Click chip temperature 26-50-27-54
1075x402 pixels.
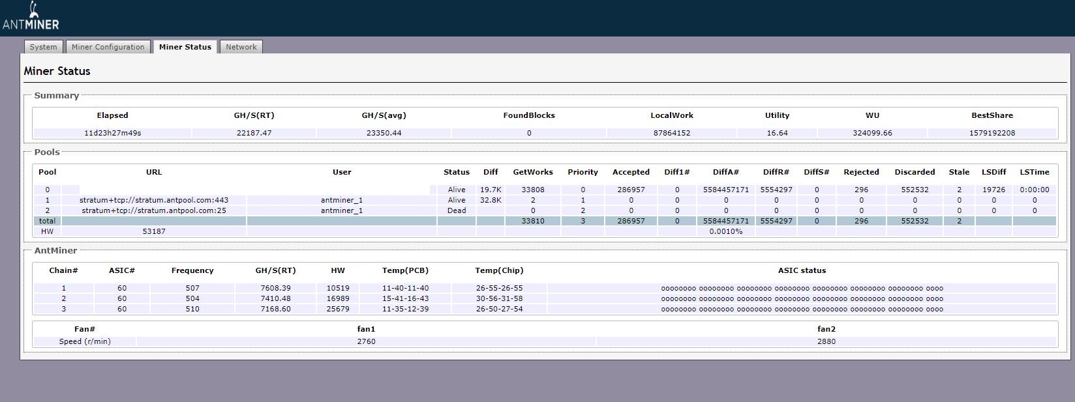(x=499, y=309)
